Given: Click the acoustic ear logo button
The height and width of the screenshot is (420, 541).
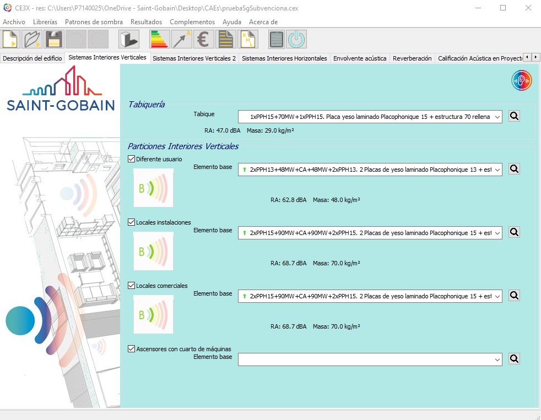Looking at the screenshot, I should pos(521,80).
